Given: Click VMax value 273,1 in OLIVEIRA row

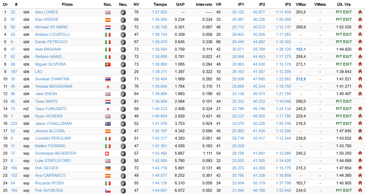Looking at the screenshot, I should [301, 64].
